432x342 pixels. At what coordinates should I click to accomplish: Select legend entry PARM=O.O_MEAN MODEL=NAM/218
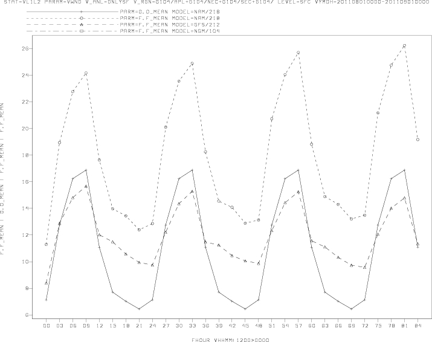tap(170, 12)
